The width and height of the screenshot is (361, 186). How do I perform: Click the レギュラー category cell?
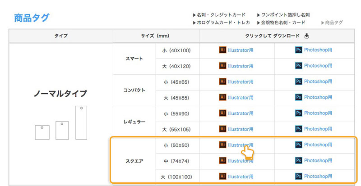pyautogui.click(x=134, y=122)
